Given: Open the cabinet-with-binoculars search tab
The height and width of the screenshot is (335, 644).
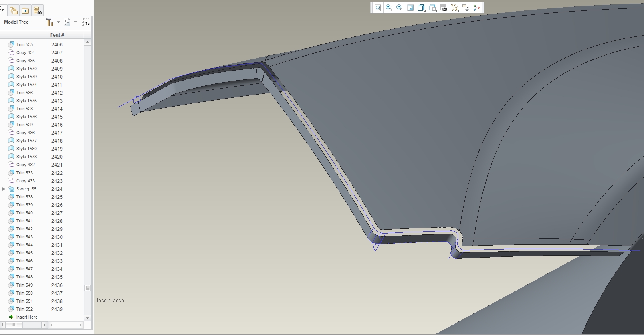Looking at the screenshot, I should tap(38, 11).
